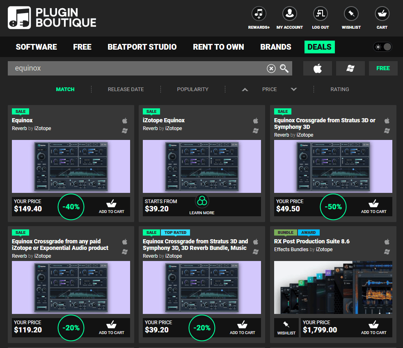The height and width of the screenshot is (348, 403).
Task: Open the iZotope Equinox title link
Action: 164,120
